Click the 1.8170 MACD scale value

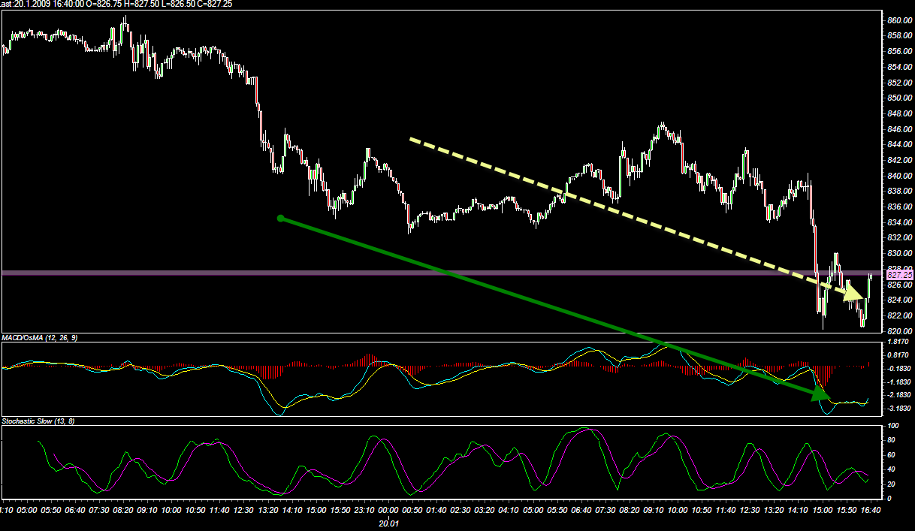tap(899, 342)
